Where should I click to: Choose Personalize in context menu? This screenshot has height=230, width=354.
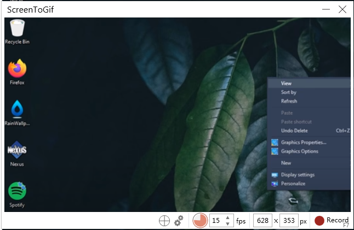point(309,184)
